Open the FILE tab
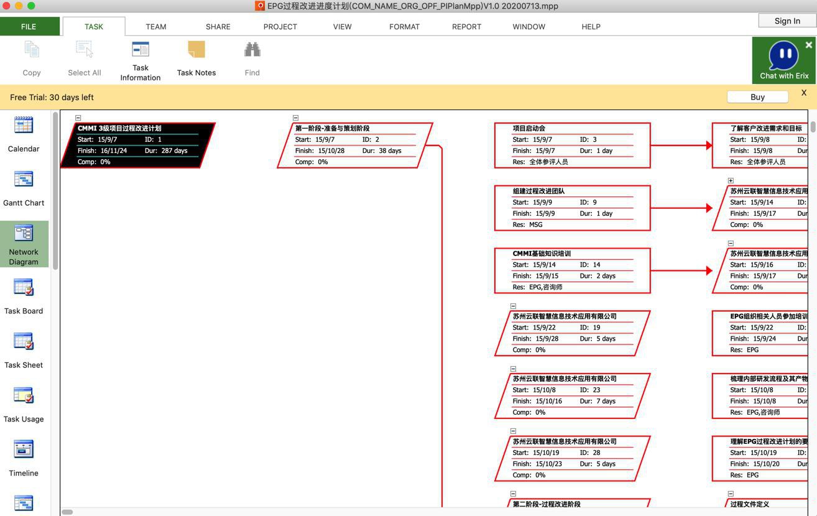Screen dimensions: 817x516 (x=29, y=27)
